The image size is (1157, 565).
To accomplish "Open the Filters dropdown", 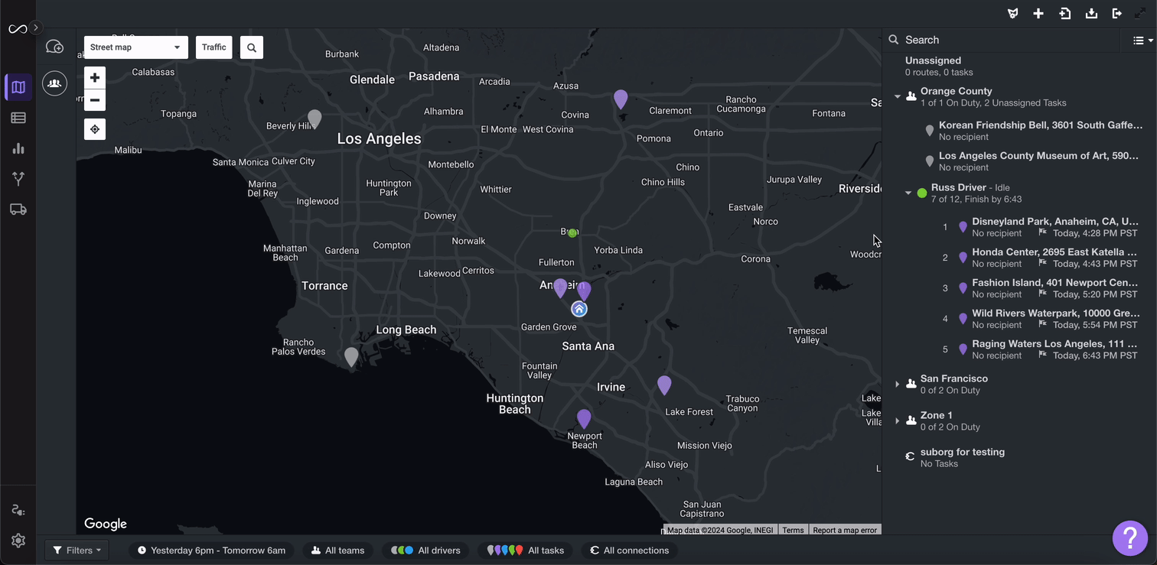I will click(x=77, y=550).
